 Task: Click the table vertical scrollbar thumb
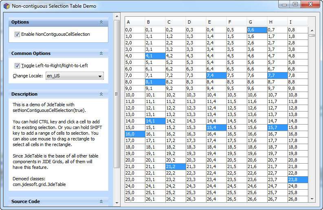(312, 35)
